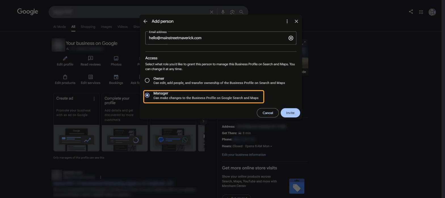Image resolution: width=445 pixels, height=198 pixels.
Task: Expand the business Hours dropdown
Action: pos(271,146)
